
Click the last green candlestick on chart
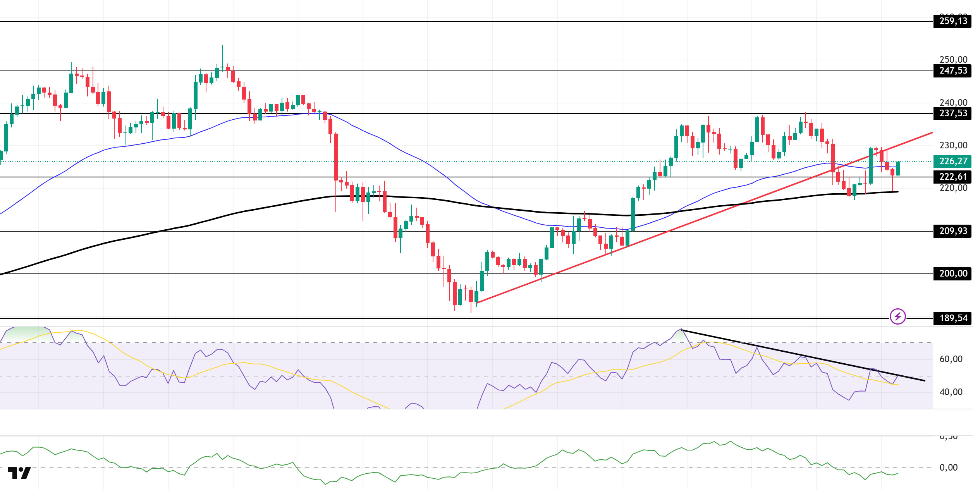pyautogui.click(x=897, y=169)
